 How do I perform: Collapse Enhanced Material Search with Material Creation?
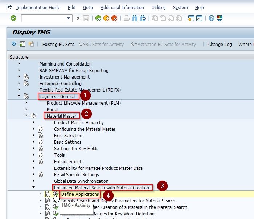coord(33,187)
